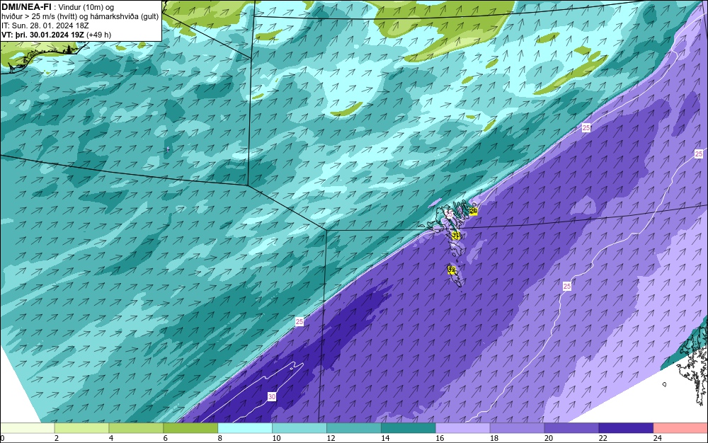Select the 18–20 m/s light purple legend swatch

tap(517, 428)
